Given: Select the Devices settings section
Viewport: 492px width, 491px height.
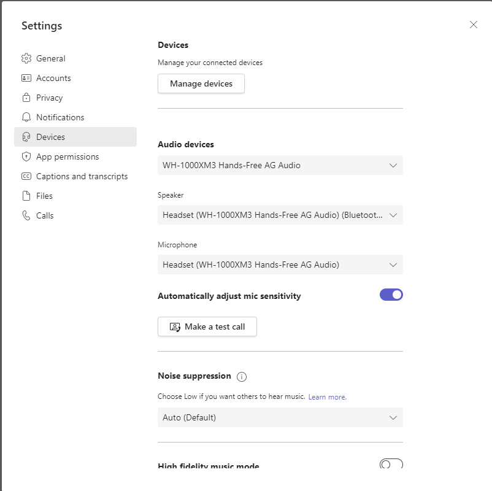Looking at the screenshot, I should click(x=75, y=137).
